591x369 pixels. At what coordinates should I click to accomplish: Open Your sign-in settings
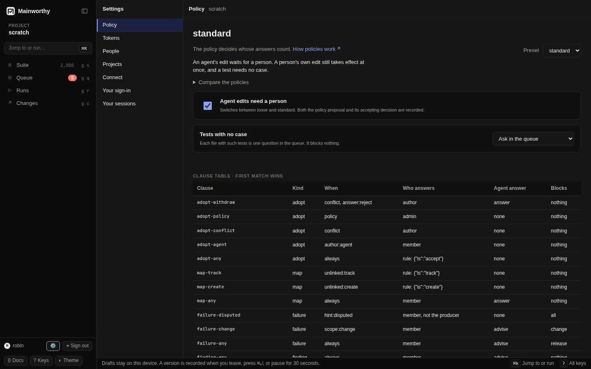tap(140, 91)
